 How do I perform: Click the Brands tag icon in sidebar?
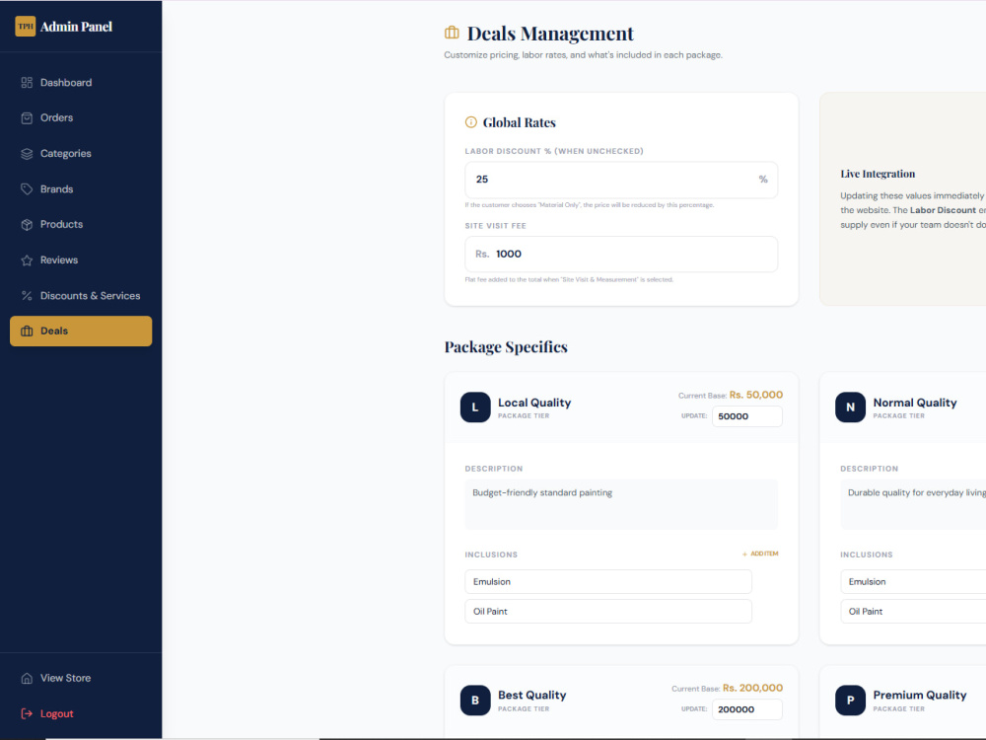(27, 188)
